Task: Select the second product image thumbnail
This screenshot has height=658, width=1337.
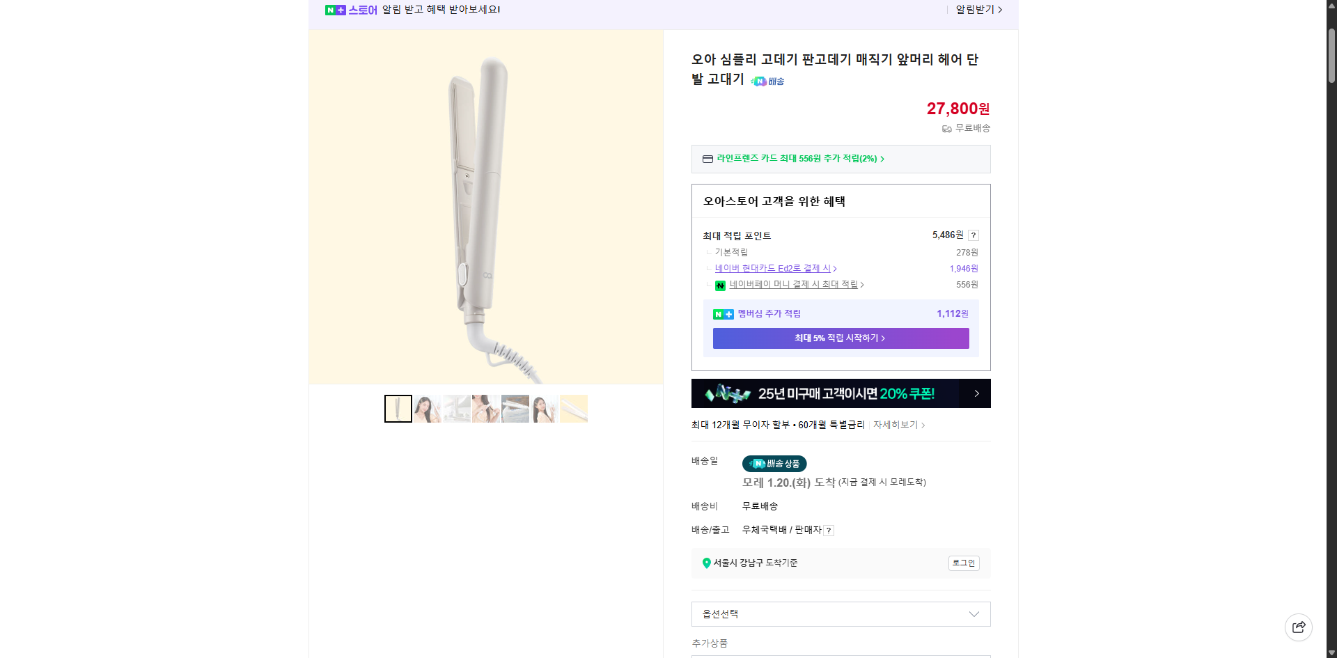Action: pyautogui.click(x=427, y=409)
